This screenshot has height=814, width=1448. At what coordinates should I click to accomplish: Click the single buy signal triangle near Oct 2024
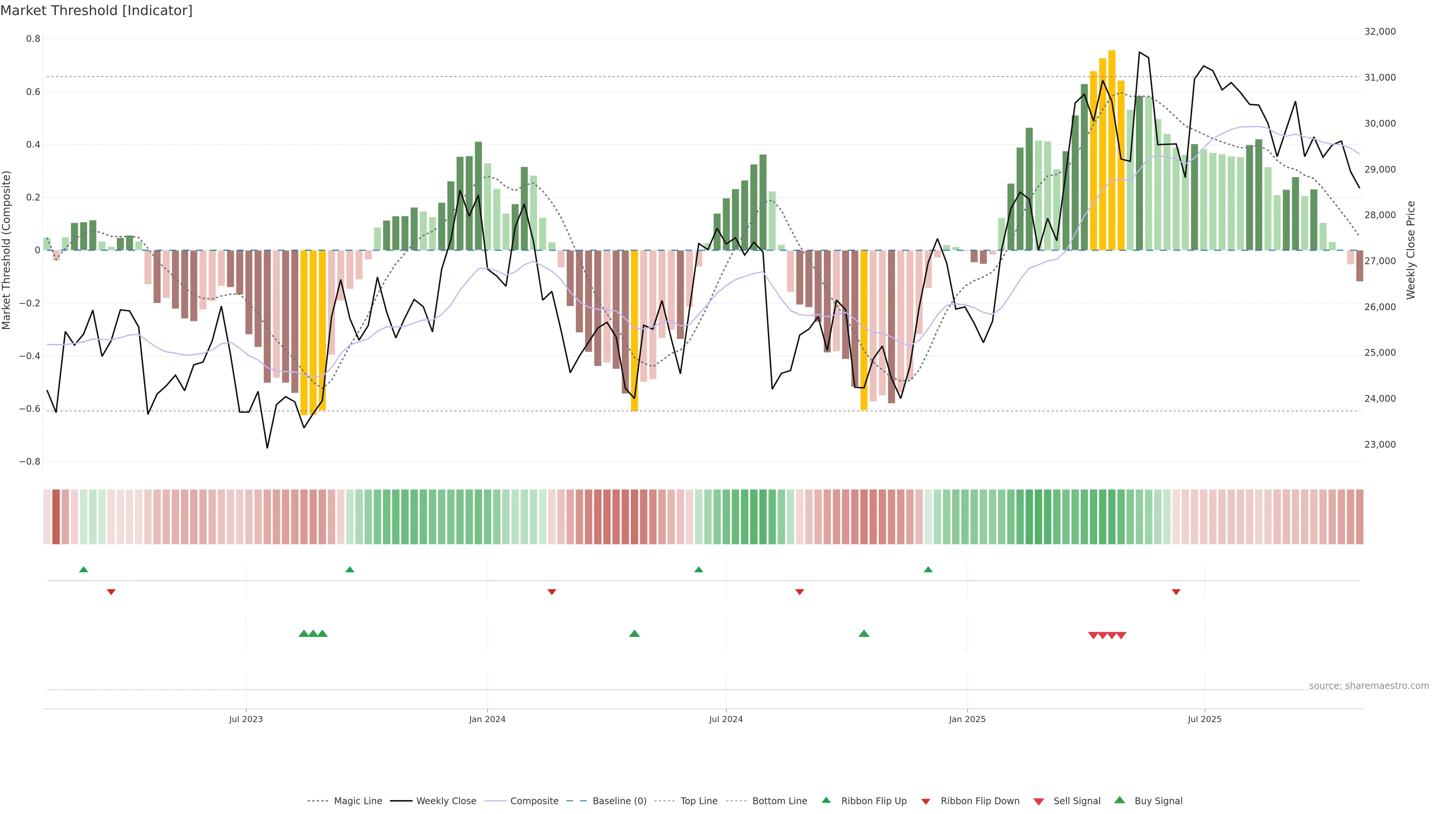coord(864,633)
